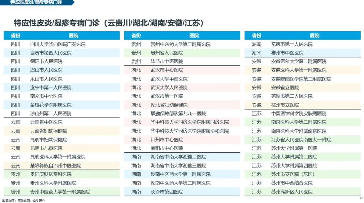Select 湖南中医药大学第一附属医院 cell
Viewport: 364px width, 203px height.
click(181, 174)
